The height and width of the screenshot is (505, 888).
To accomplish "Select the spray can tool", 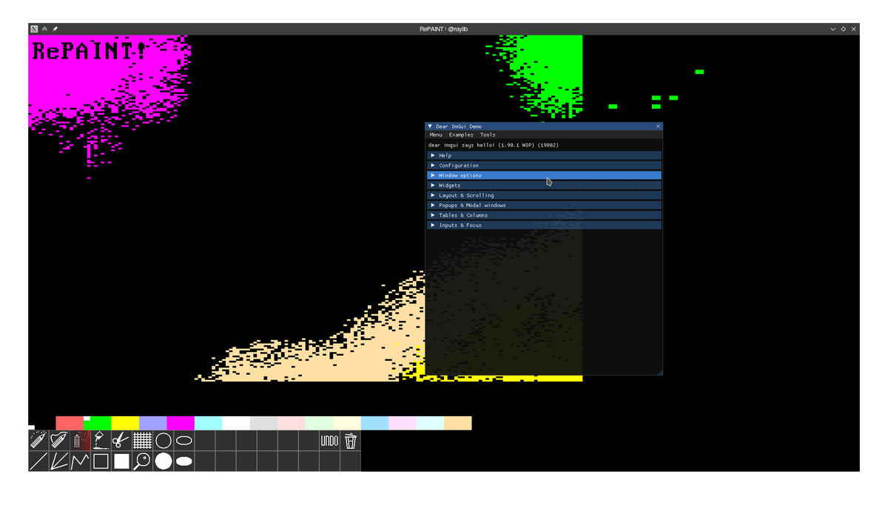I will pyautogui.click(x=80, y=441).
